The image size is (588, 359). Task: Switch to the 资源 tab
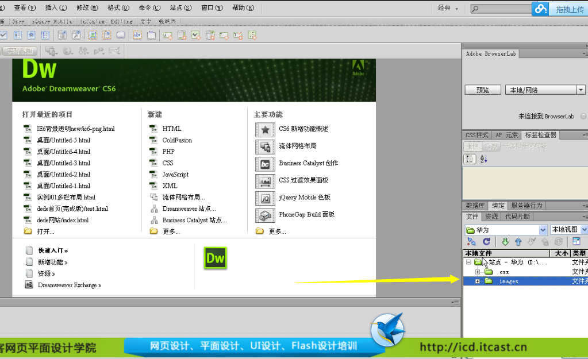click(x=491, y=216)
